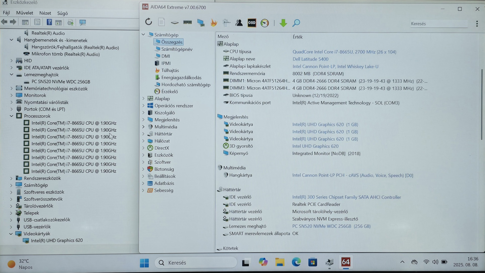The width and height of the screenshot is (485, 273).
Task: Expand the Multimédia category in AIDA64
Action: click(x=143, y=127)
